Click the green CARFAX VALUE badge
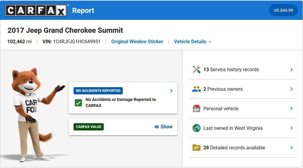 [x=89, y=127]
